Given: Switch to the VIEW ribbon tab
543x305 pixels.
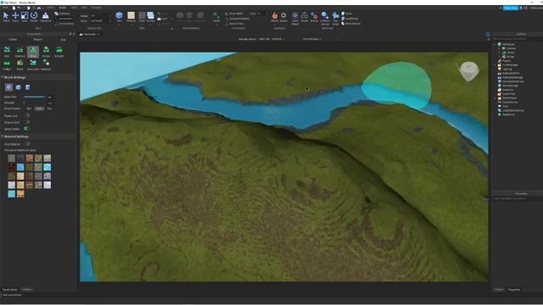Looking at the screenshot, I should (84, 8).
